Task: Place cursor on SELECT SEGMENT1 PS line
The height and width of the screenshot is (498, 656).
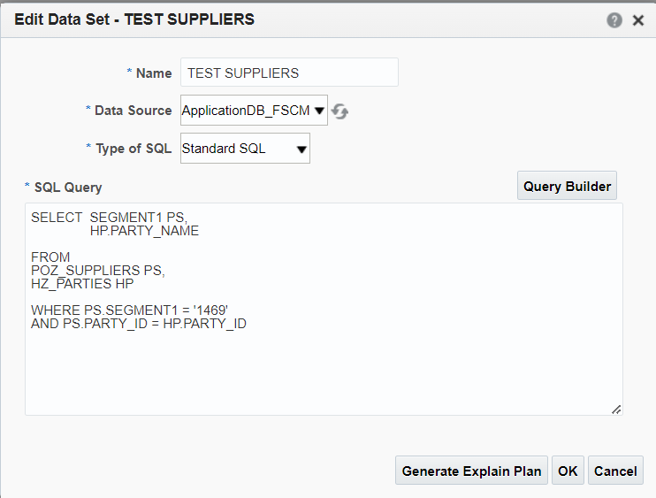Action: (110, 218)
